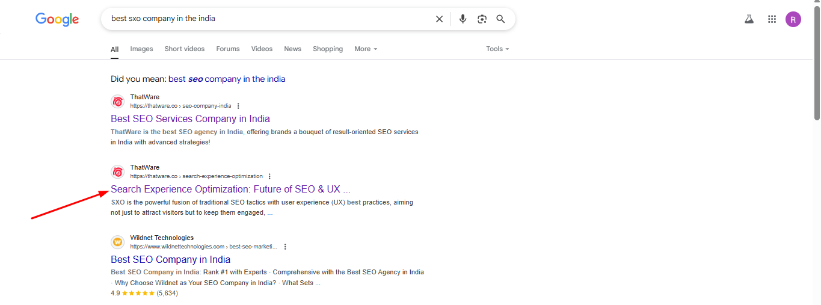Clear the search query with X icon
Viewport: 821px width, 305px height.
[439, 19]
